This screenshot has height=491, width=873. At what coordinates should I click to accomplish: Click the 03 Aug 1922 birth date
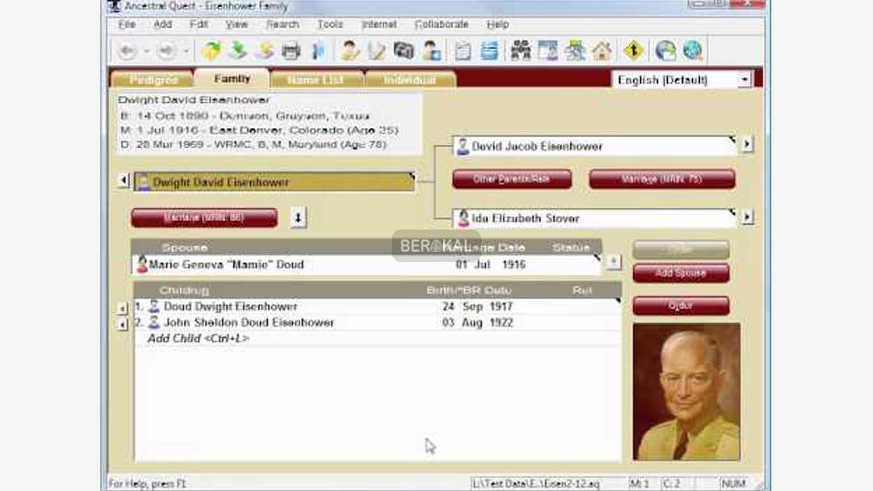pos(477,323)
